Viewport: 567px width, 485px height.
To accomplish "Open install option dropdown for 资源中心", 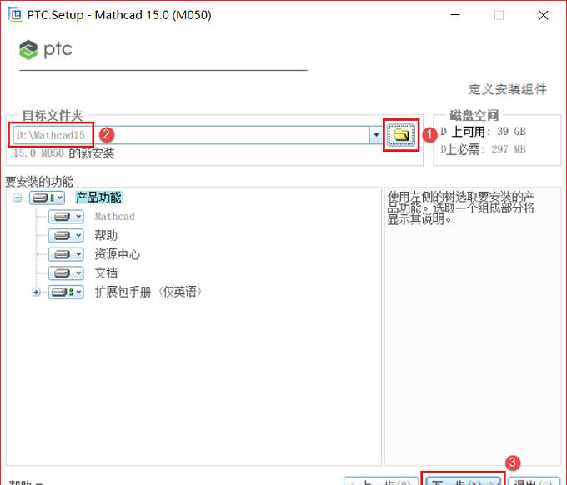I will 66,254.
